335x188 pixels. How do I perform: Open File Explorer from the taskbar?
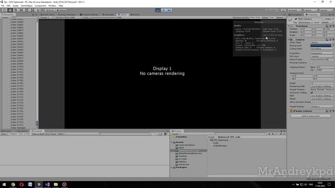[x=56, y=184]
